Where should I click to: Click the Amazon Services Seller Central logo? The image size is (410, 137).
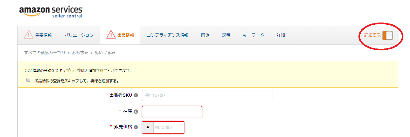coord(51,11)
